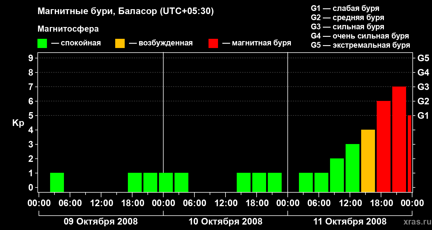Click the G5 axis label on right
This screenshot has height=230, width=432.
423,58
